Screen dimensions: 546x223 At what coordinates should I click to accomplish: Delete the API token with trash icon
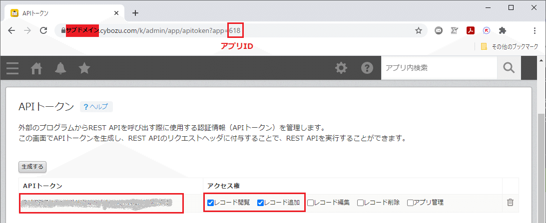[x=510, y=202]
